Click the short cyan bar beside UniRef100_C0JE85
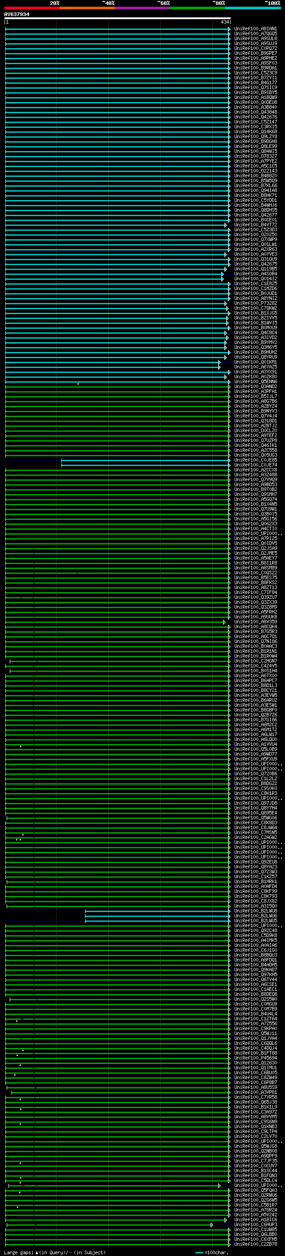 point(146,461)
